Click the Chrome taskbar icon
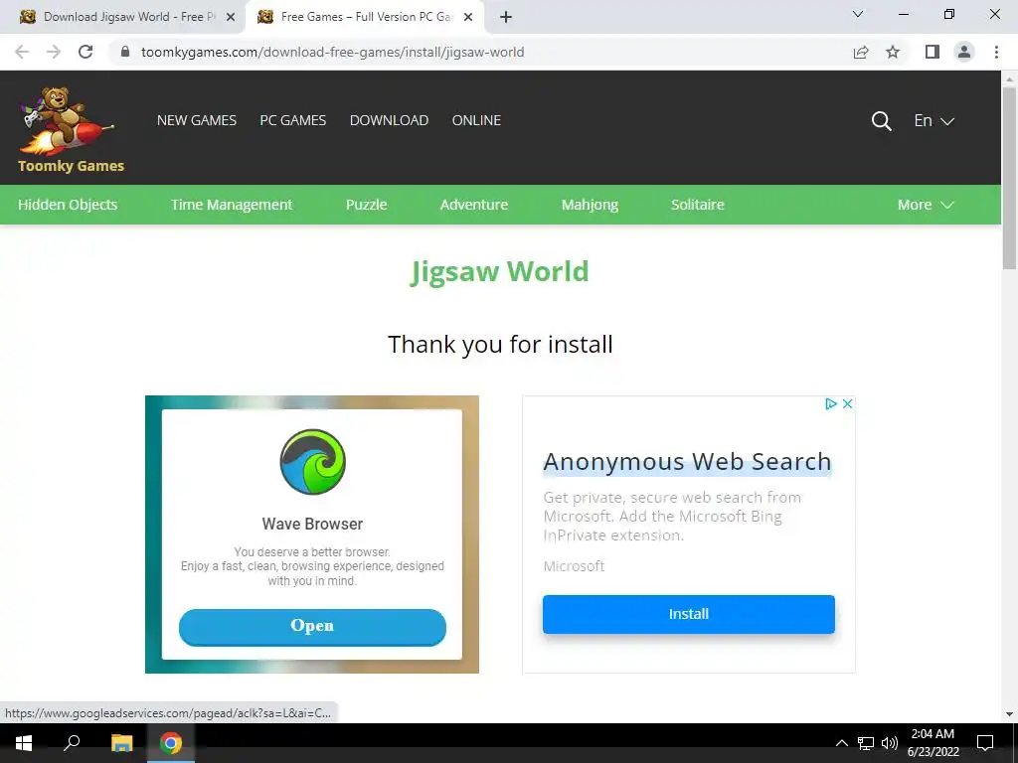The height and width of the screenshot is (763, 1018). [x=171, y=743]
